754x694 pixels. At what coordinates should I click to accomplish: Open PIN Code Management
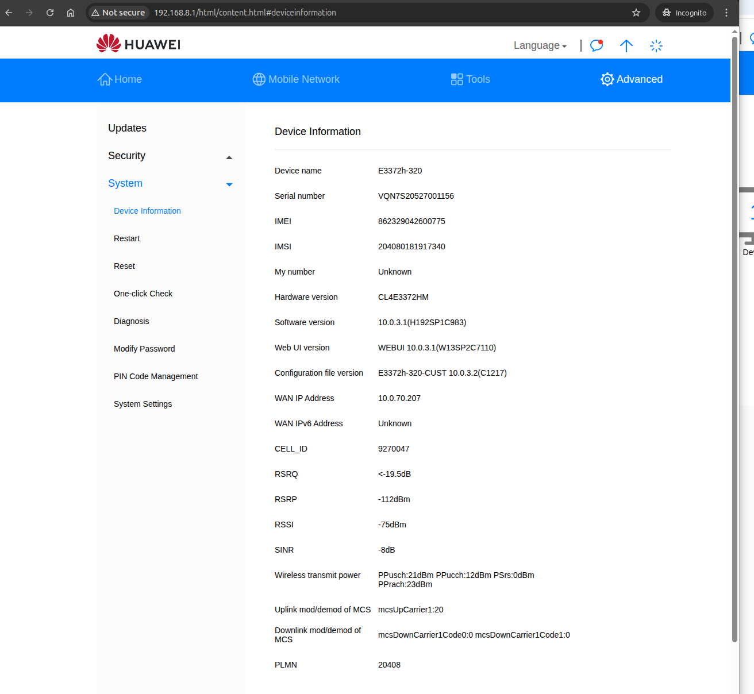(x=156, y=376)
